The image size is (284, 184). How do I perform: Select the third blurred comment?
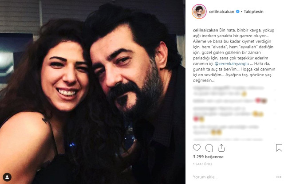(x=228, y=114)
